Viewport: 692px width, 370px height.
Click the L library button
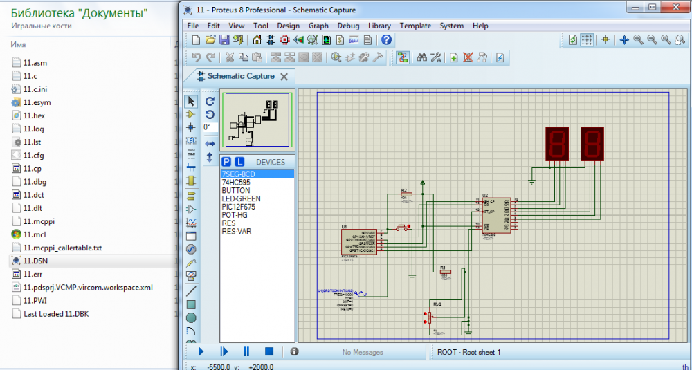(x=239, y=162)
